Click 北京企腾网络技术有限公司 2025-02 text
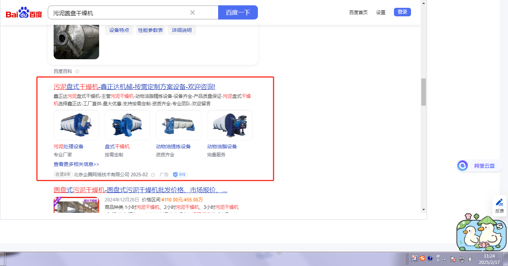This screenshot has height=266, width=508. [111, 174]
